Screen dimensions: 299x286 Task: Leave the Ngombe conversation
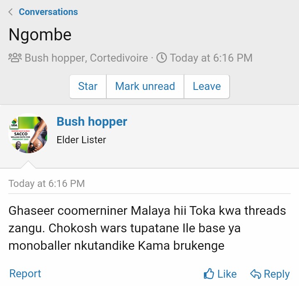point(207,87)
